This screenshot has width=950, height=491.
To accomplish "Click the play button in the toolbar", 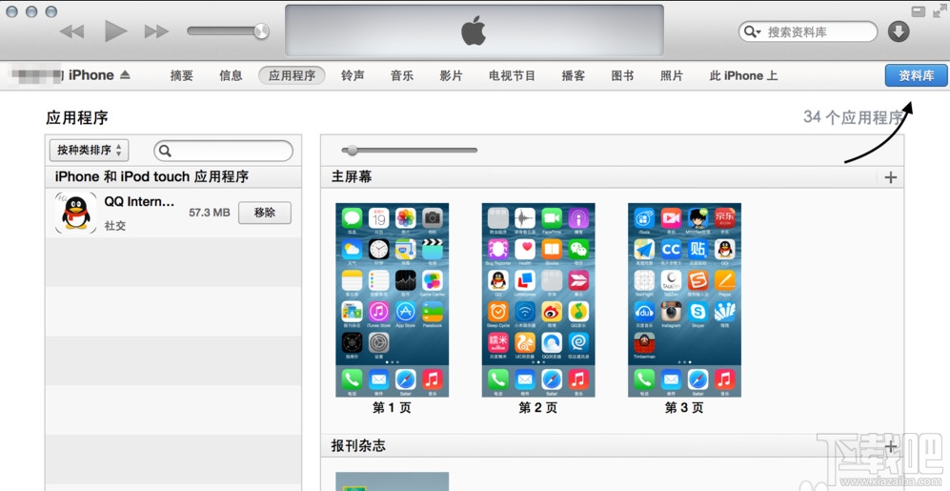I will tap(115, 31).
